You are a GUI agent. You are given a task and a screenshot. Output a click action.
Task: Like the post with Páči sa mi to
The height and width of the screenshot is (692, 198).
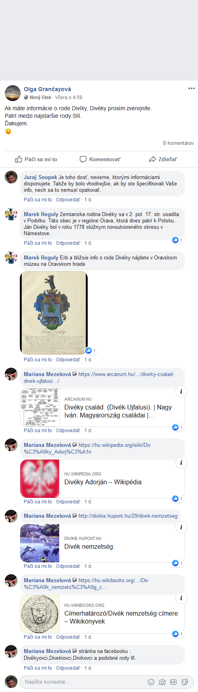coord(36,159)
